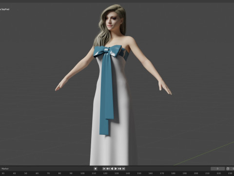Play the animation in reverse

pyautogui.click(x=112, y=169)
